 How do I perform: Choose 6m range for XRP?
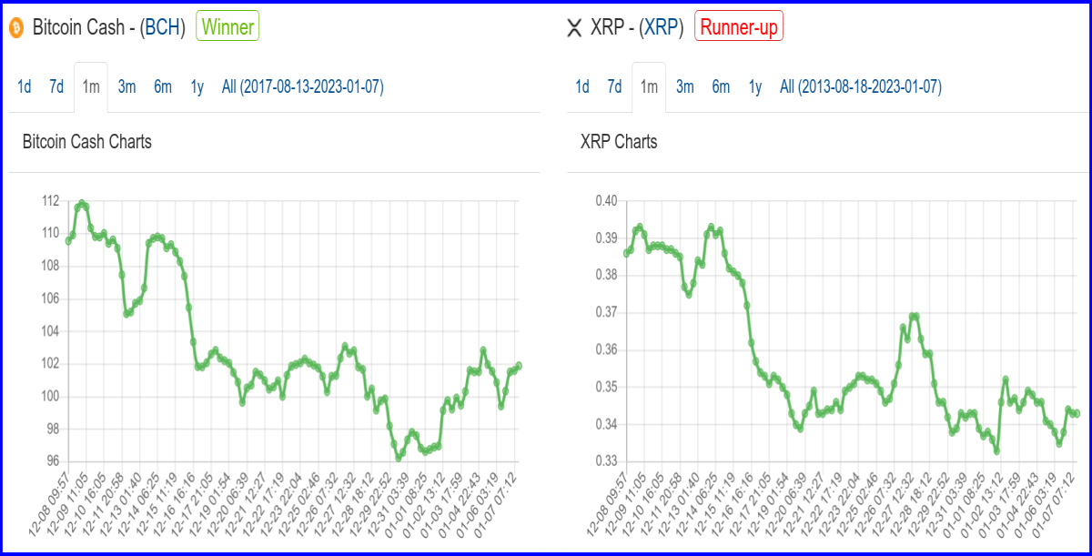(721, 87)
